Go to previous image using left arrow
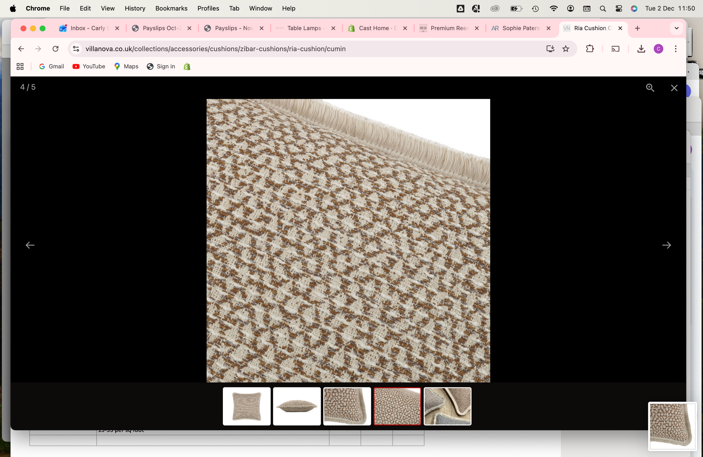This screenshot has height=457, width=703. [x=30, y=245]
